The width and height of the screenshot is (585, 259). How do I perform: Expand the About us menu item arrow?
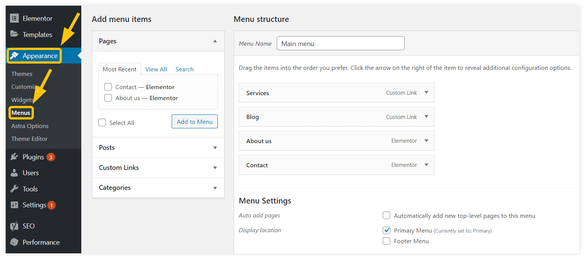pyautogui.click(x=426, y=140)
